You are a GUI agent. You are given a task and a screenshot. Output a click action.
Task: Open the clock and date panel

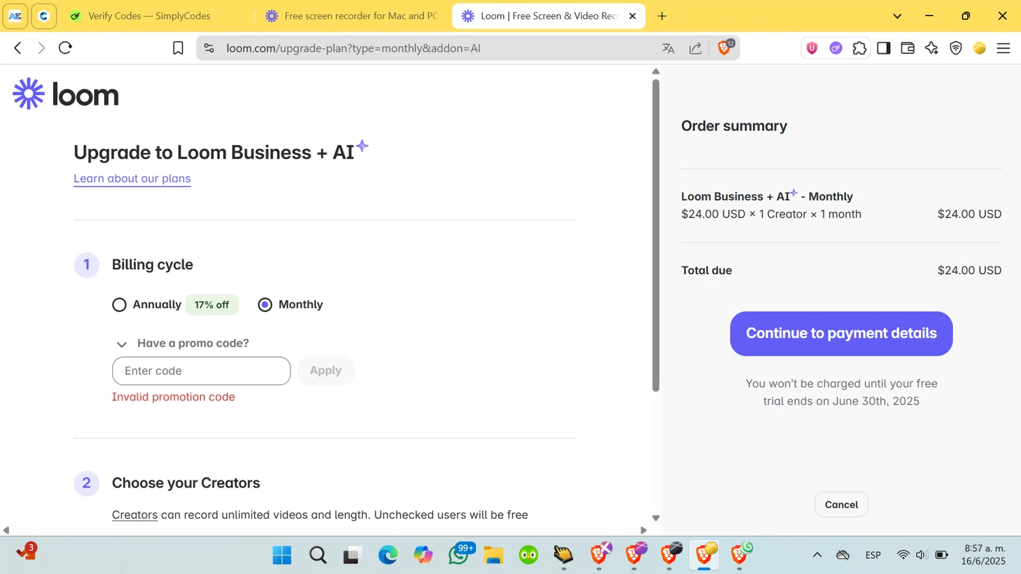[984, 554]
